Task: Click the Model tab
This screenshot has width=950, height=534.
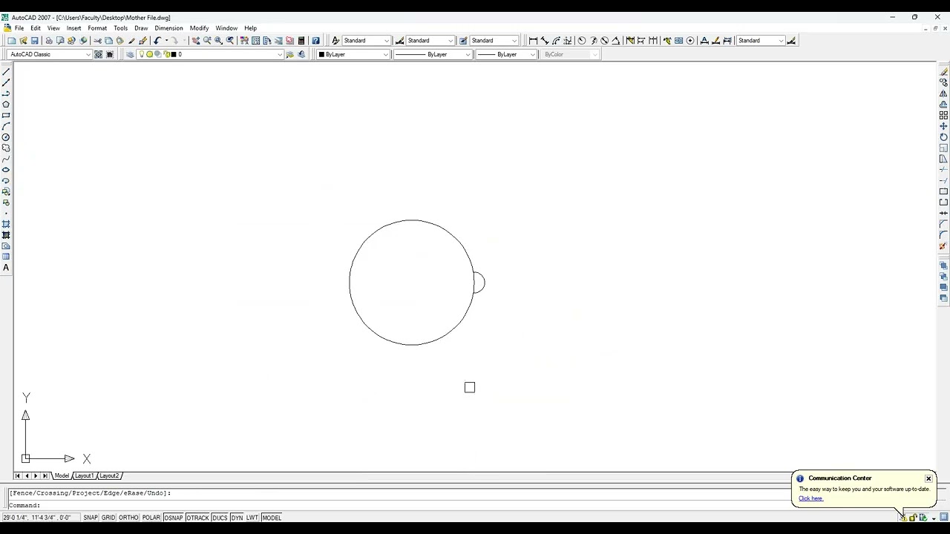Action: pos(62,475)
